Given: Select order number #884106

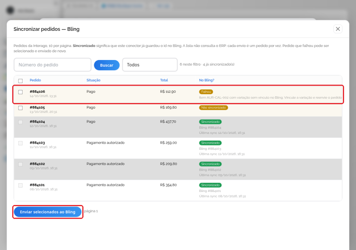Looking at the screenshot, I should coord(37,92).
